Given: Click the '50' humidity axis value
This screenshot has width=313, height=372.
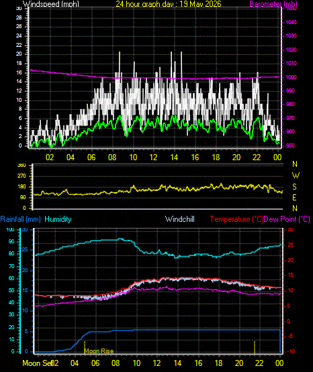Looking at the screenshot, I should coord(11,291).
